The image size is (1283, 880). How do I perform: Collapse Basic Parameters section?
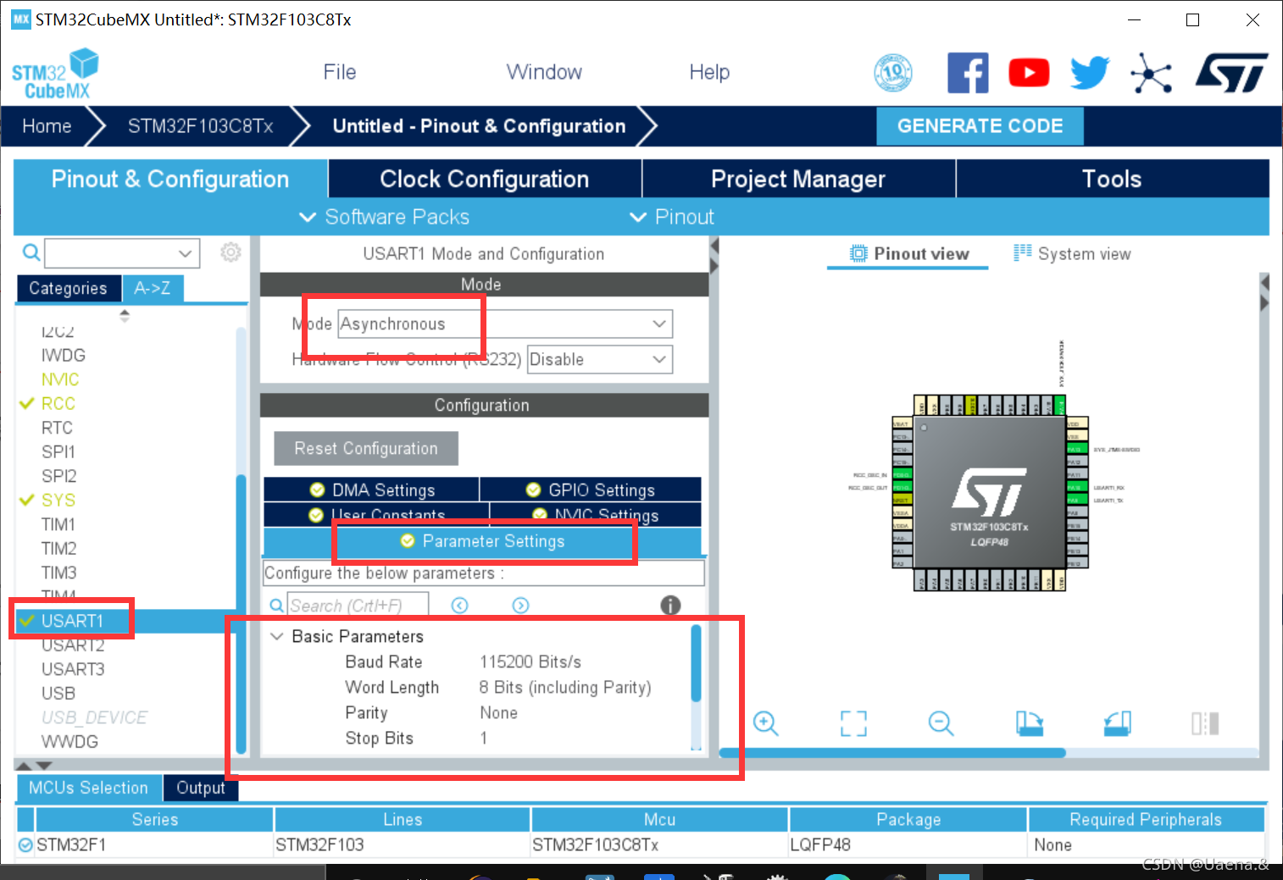pos(276,636)
